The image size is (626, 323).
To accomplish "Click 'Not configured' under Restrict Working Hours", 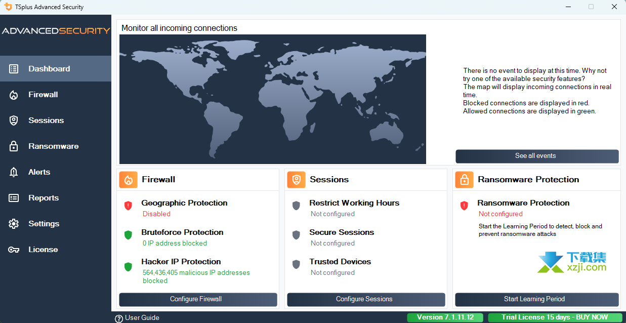I will tap(332, 214).
